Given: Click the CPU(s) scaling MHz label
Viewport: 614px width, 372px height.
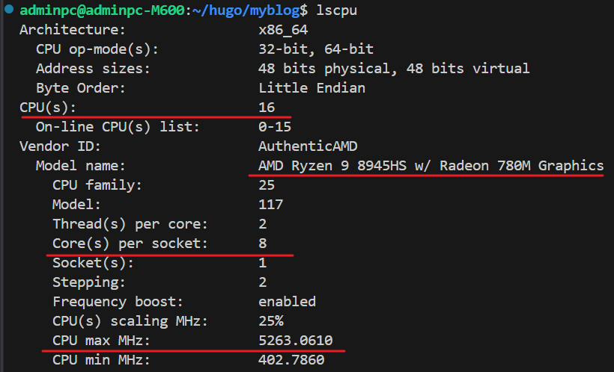Looking at the screenshot, I should (130, 321).
